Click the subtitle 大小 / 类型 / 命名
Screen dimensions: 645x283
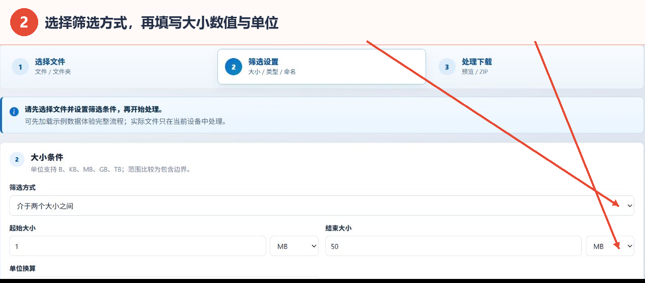click(x=272, y=72)
